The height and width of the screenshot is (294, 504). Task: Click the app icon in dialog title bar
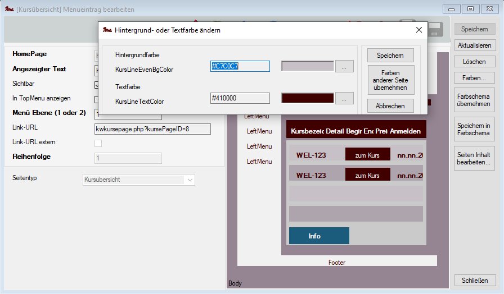click(107, 30)
